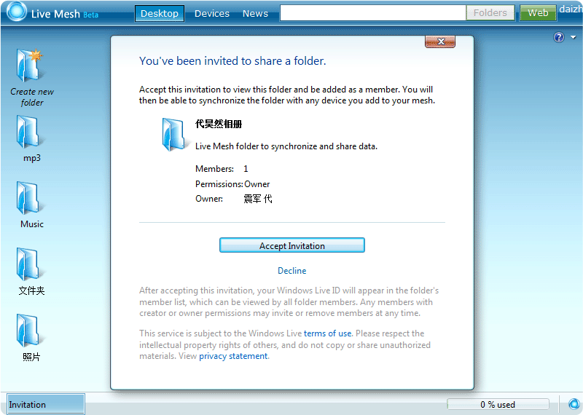Click the Permissions: Owner text
Screen dimensions: 583x415
tap(232, 184)
